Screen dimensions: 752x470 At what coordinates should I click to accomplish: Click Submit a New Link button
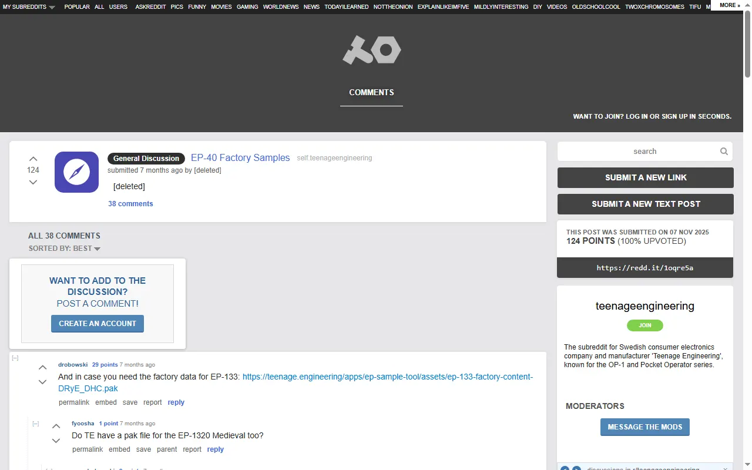click(646, 177)
